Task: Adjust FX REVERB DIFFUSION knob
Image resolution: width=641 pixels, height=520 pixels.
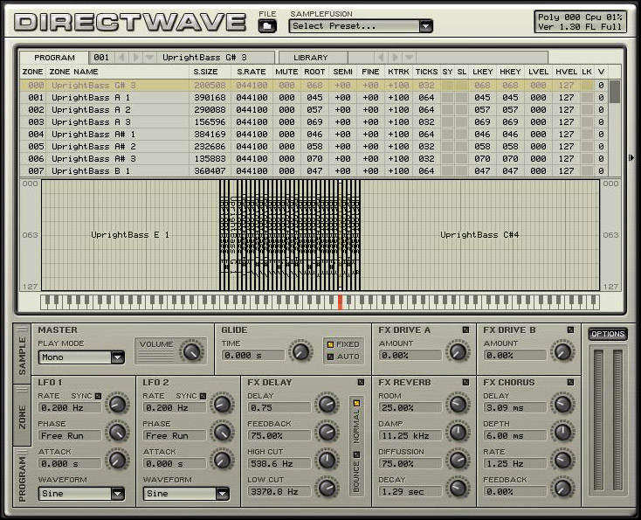Action: [x=458, y=460]
